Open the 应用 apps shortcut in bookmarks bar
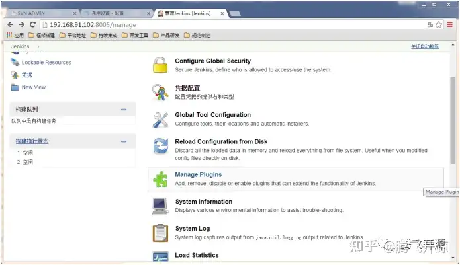Image resolution: width=460 pixels, height=265 pixels. click(x=15, y=35)
